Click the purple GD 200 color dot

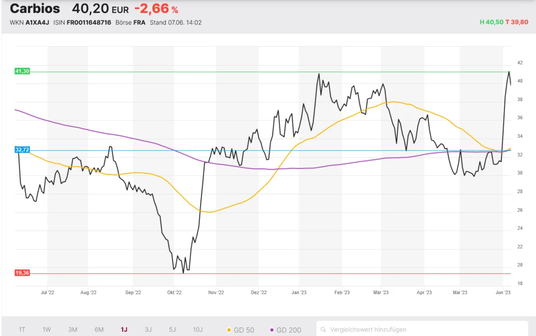click(272, 330)
